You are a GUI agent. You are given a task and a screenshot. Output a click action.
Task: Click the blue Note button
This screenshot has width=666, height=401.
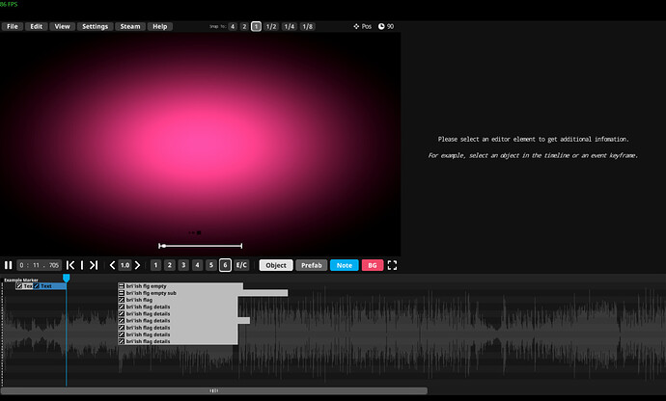tap(343, 265)
